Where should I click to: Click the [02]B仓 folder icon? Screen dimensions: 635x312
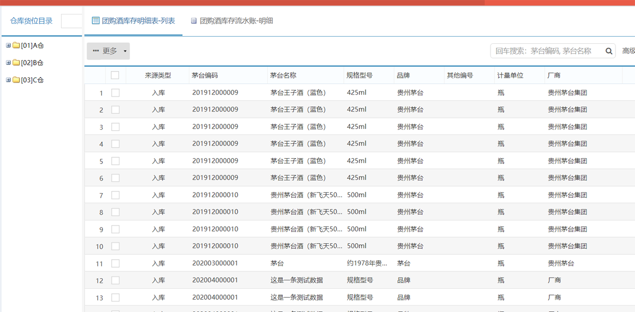point(16,63)
